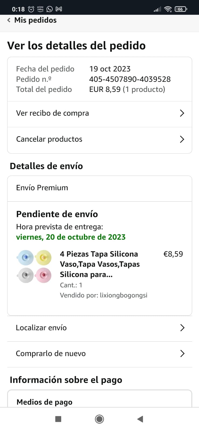Open the chevron beside Ver recibo de compra
199x431 pixels.
[182, 113]
